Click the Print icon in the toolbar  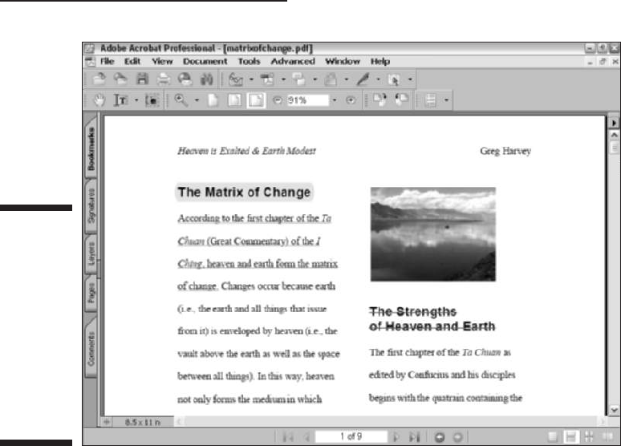coord(163,79)
